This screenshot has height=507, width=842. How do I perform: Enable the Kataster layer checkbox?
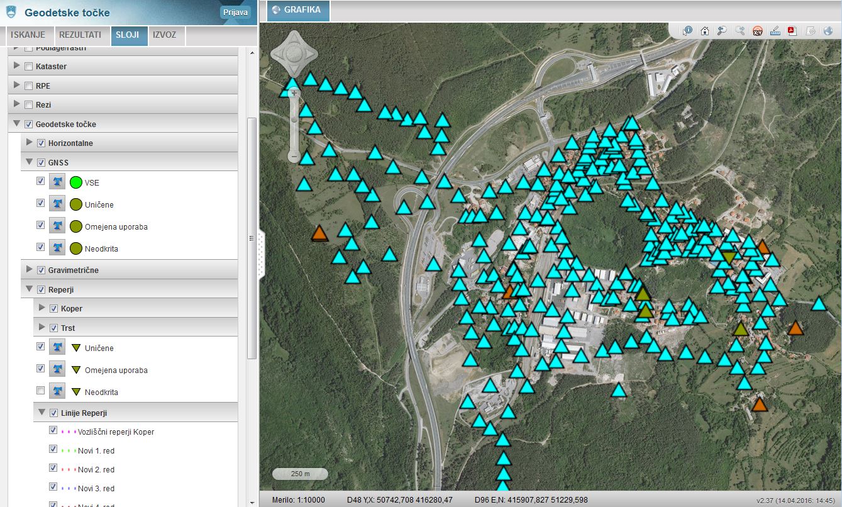pos(28,67)
